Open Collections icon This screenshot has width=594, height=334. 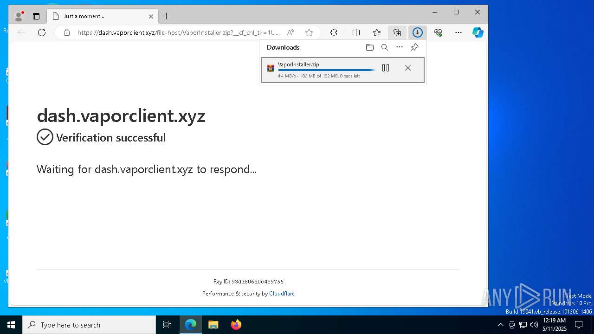[397, 32]
